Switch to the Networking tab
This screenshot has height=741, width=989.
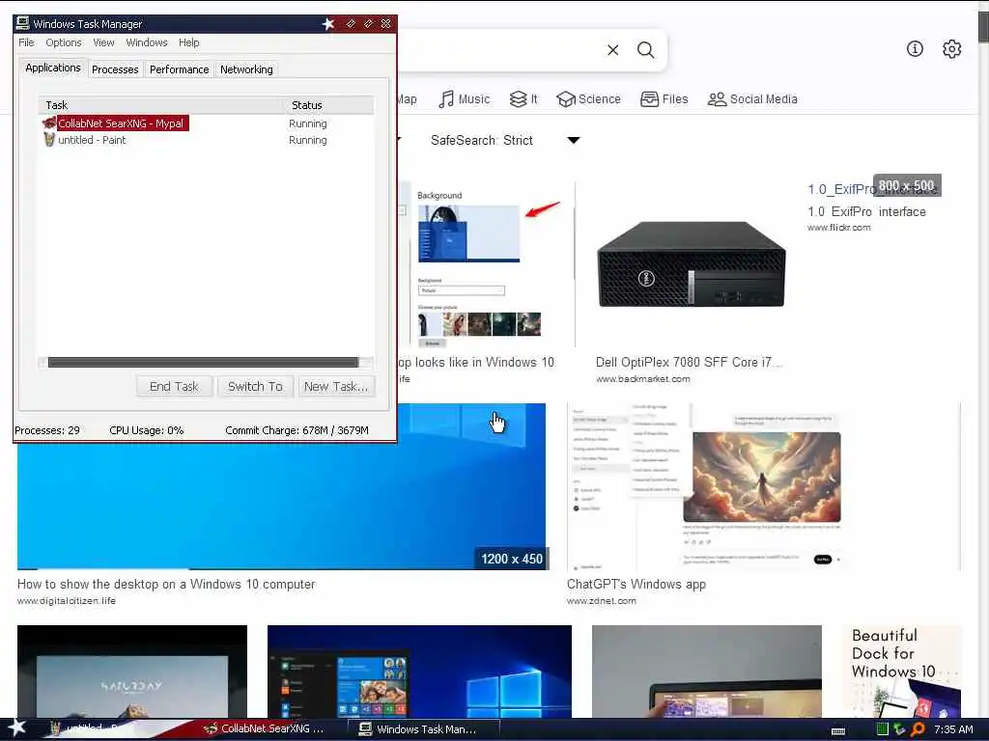(246, 69)
